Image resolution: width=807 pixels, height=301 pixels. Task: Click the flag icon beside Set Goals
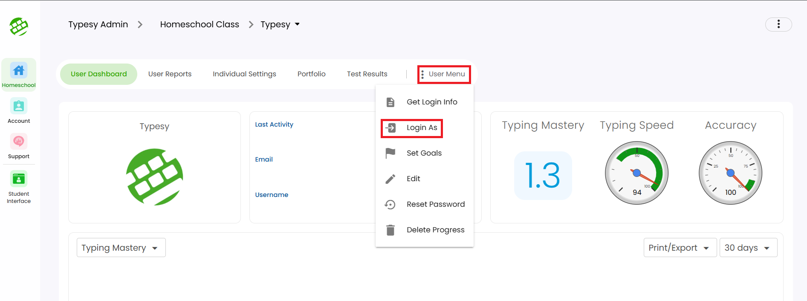point(390,153)
